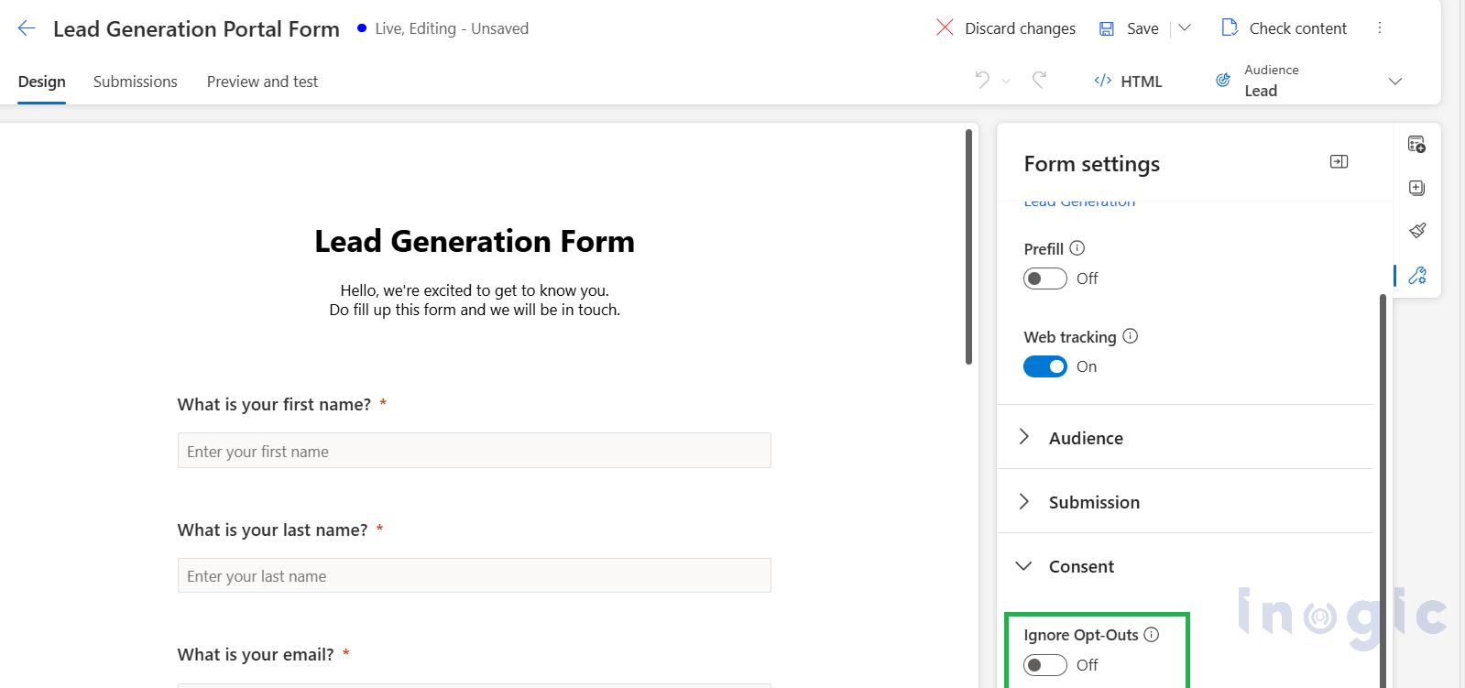
Task: Open the form settings wrench sidebar icon
Action: [x=1417, y=276]
